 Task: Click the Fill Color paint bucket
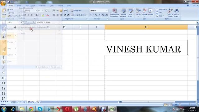43,15
